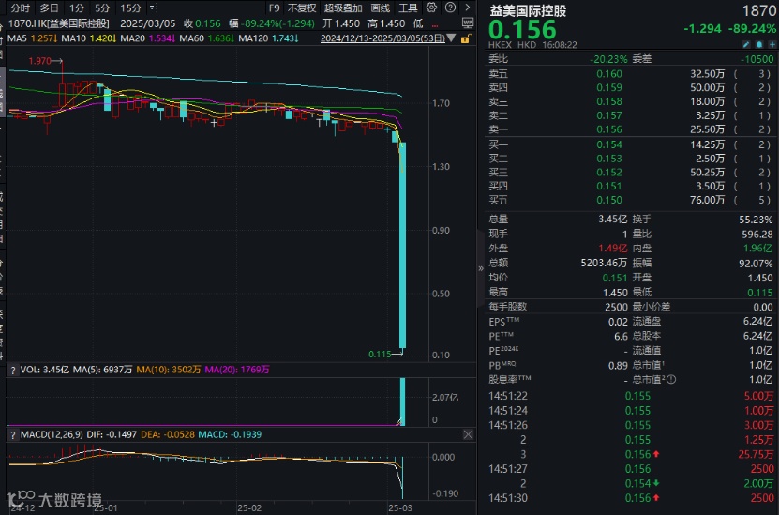Open help for the MACD indicator
The image size is (779, 515).
[x=13, y=434]
